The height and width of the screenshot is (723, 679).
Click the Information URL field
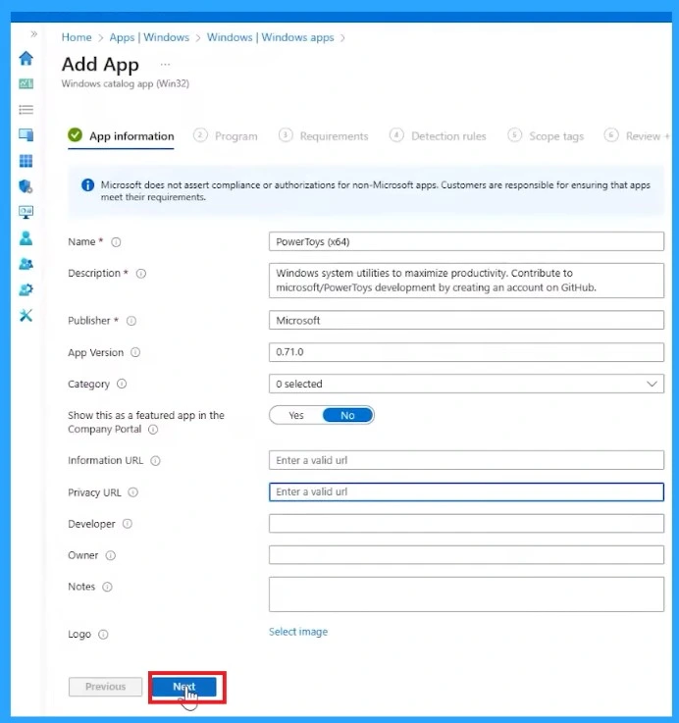[466, 460]
